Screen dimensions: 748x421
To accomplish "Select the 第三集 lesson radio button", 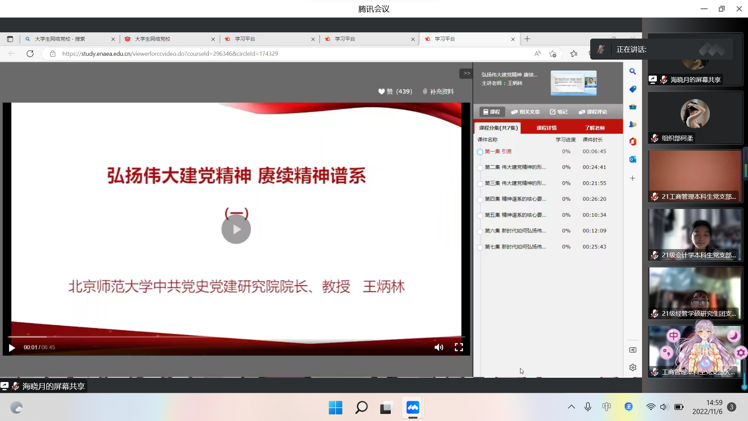I will coord(480,184).
